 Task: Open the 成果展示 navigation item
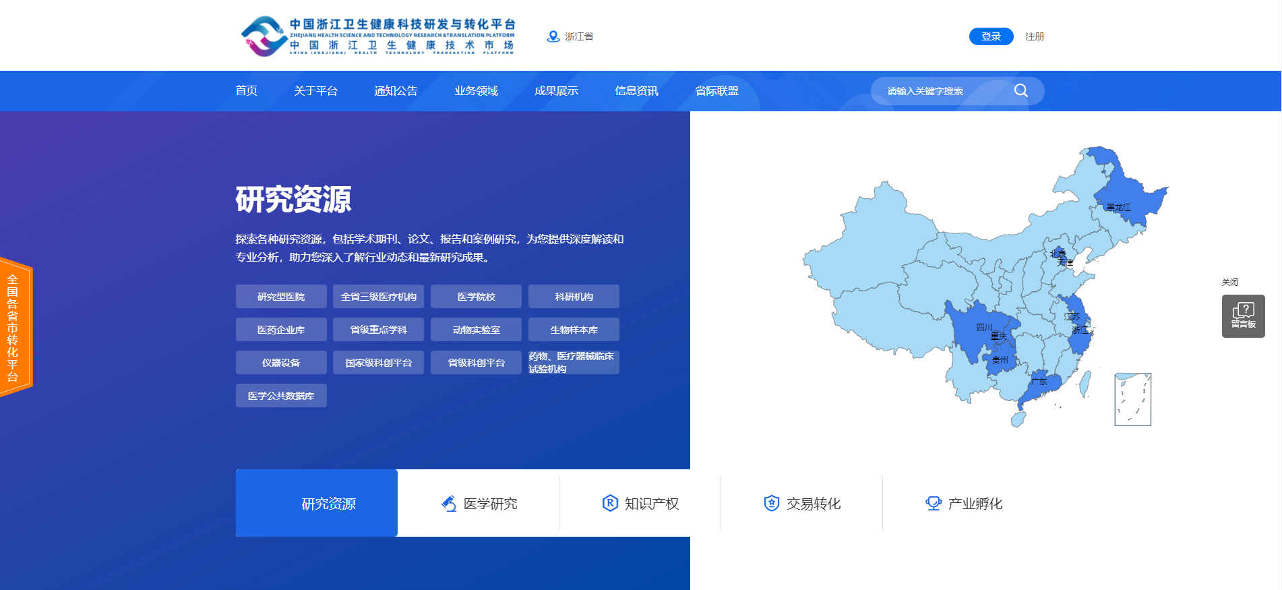point(556,91)
